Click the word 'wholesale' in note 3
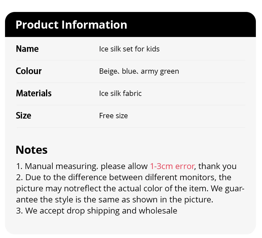Screen dimensions: 262x238 coord(158,211)
